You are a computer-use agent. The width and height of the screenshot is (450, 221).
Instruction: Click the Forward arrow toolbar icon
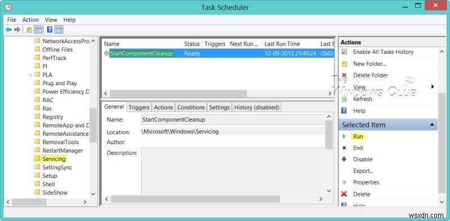tap(17, 30)
